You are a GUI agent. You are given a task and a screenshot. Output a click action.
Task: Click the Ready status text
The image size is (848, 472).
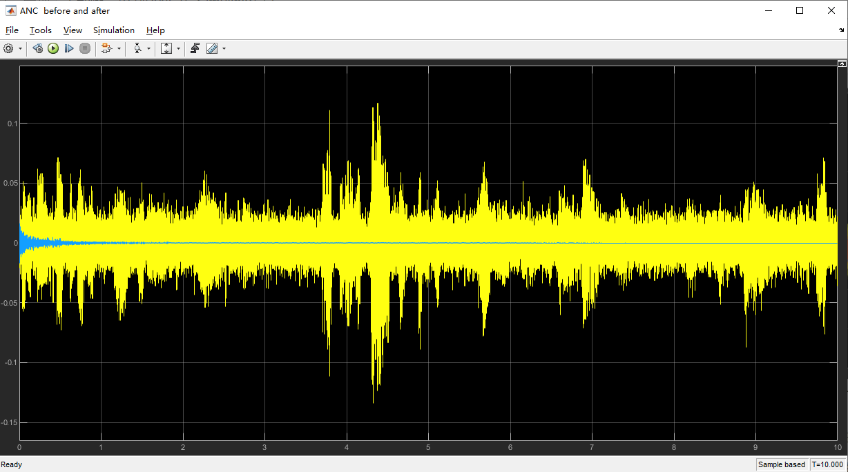[12, 464]
